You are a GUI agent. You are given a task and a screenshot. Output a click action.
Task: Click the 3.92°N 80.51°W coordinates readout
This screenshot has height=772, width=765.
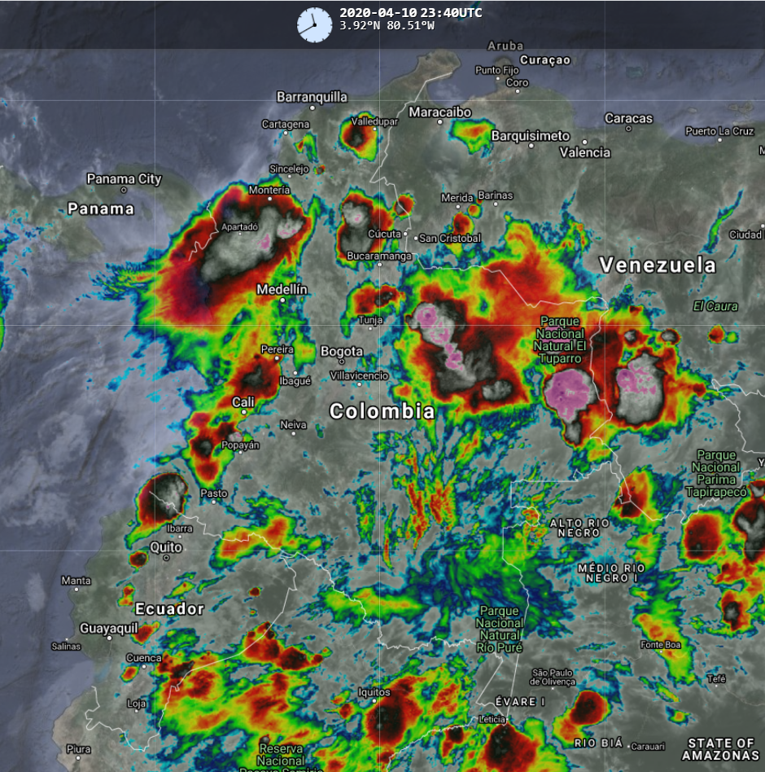pyautogui.click(x=387, y=26)
